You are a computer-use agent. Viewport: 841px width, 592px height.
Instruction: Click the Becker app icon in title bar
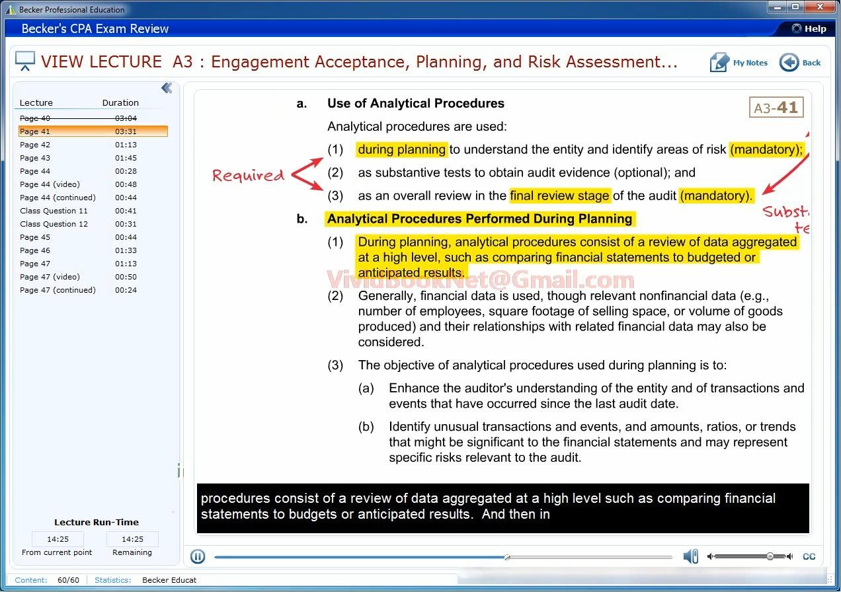click(11, 9)
